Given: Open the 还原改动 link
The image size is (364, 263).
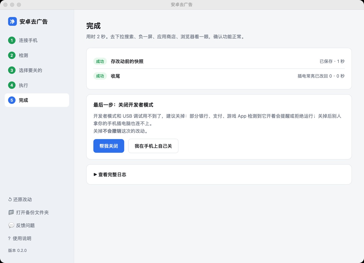Looking at the screenshot, I should (x=20, y=200).
